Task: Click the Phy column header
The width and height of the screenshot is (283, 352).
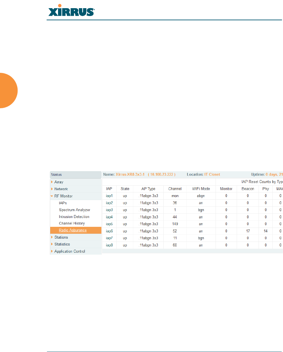Action: click(265, 189)
